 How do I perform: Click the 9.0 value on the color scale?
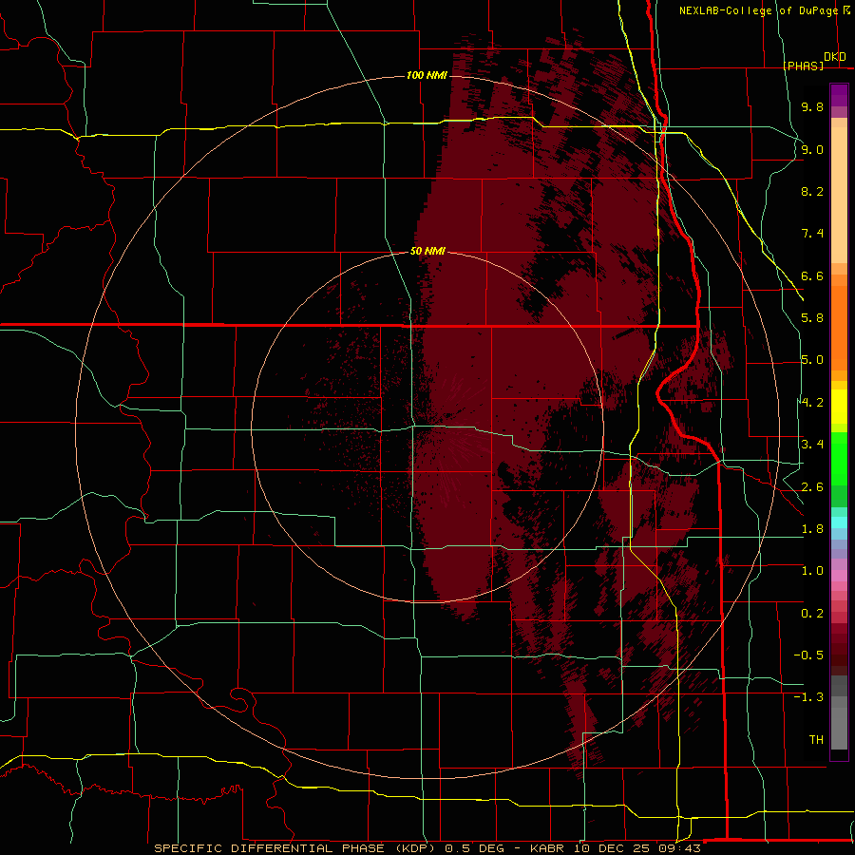[x=812, y=149]
